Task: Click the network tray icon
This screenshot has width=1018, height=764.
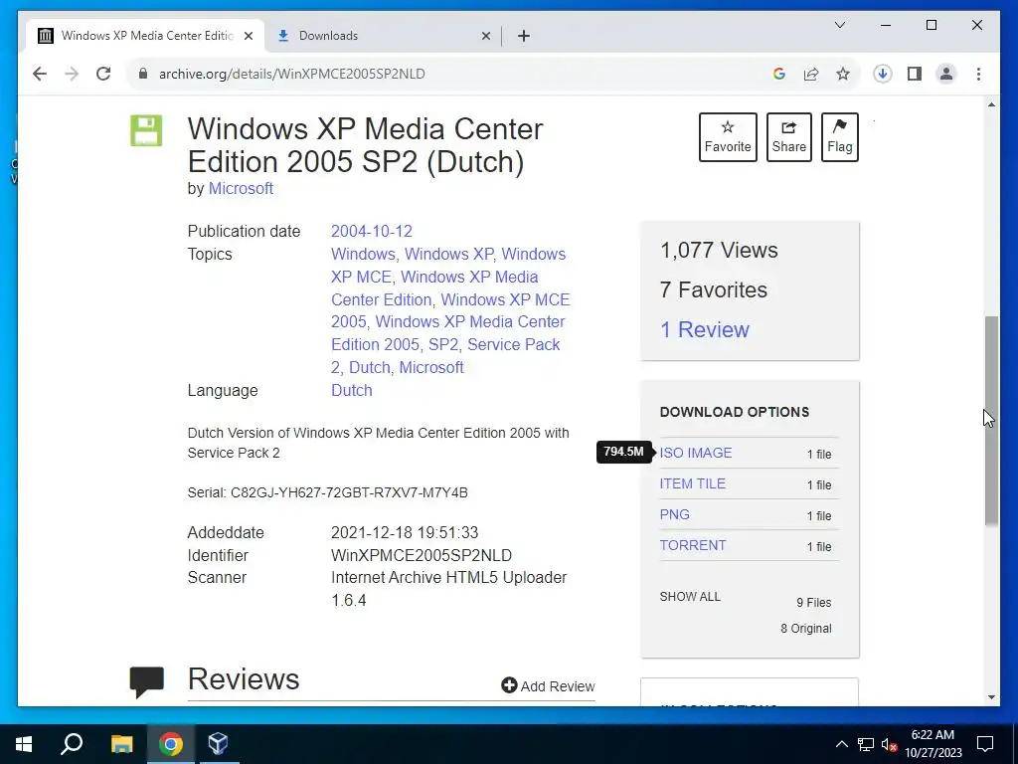Action: pos(866,744)
